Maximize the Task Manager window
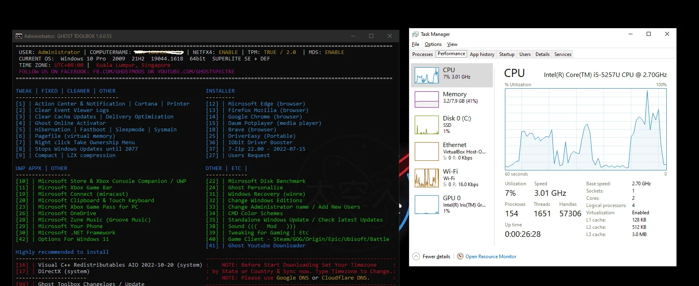Viewport: 699px width, 286px height. click(649, 34)
